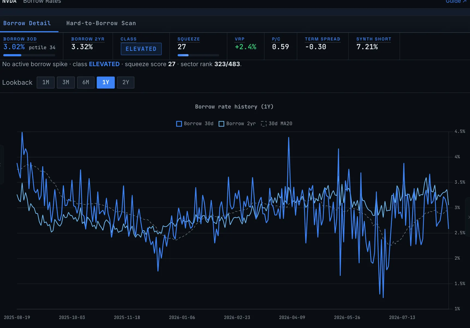Toggle the Borrow 30d legend swatch

point(179,124)
